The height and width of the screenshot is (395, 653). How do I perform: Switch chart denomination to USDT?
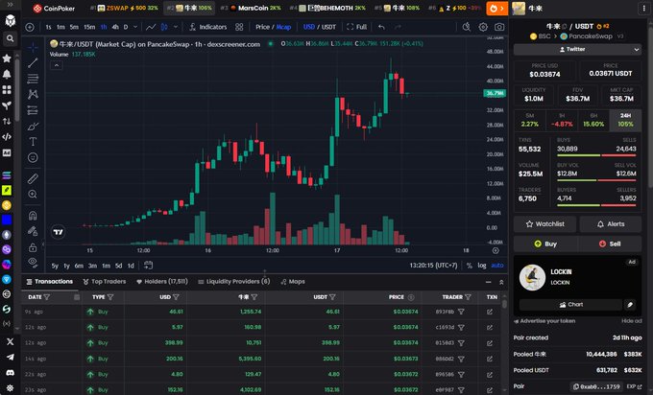328,27
